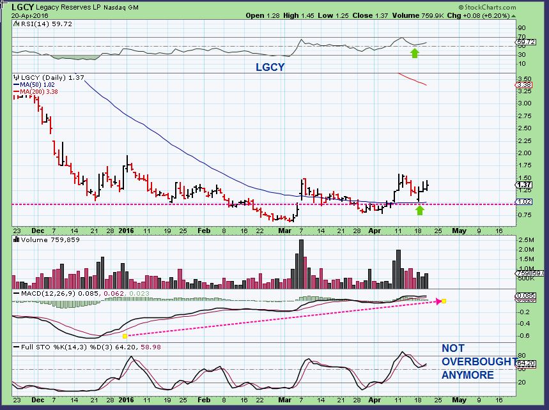Click the RSI(14) 59.72 panel label

[46, 24]
